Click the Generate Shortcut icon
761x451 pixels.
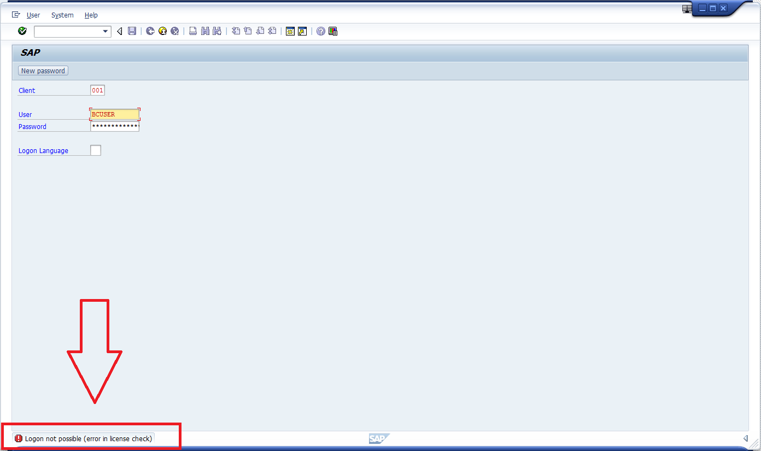(302, 31)
